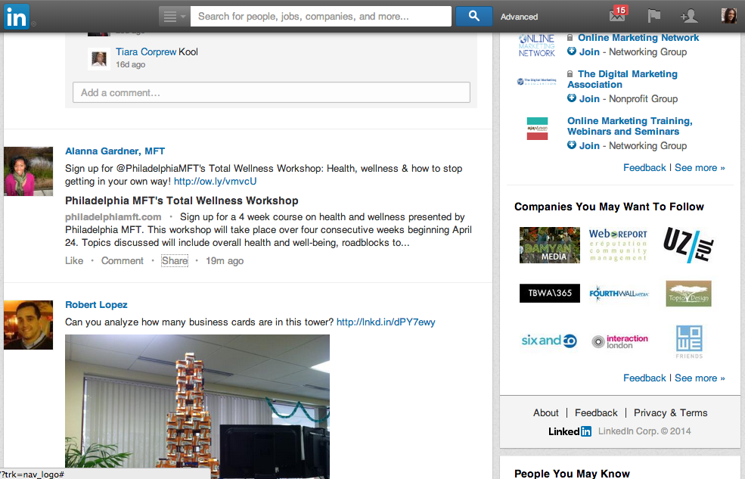Open Bamyan Media company logo
This screenshot has width=745, height=479.
(550, 245)
